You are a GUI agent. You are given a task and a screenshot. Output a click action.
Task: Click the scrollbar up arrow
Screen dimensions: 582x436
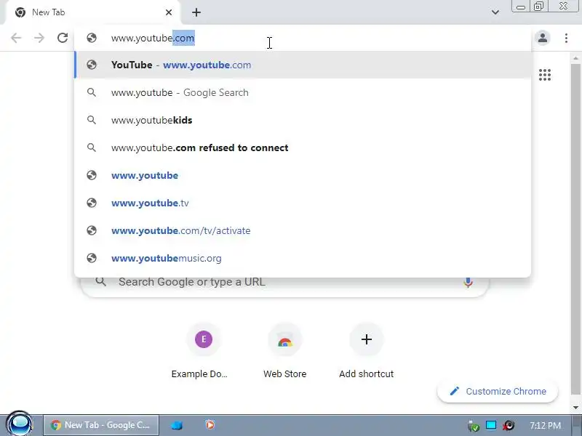click(x=575, y=58)
